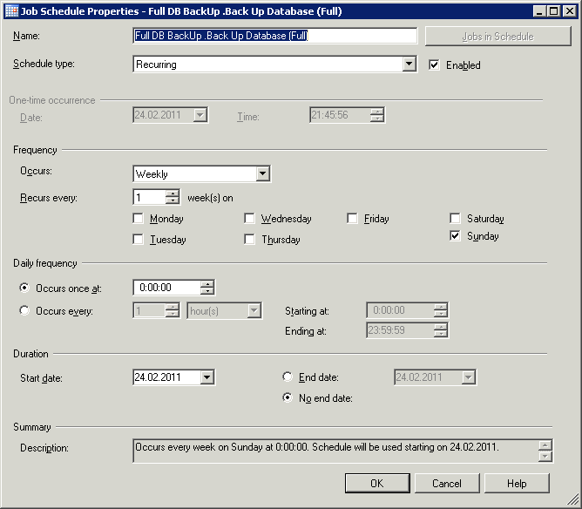Click the Description summary text box
The width and height of the screenshot is (582, 509).
pos(343,451)
